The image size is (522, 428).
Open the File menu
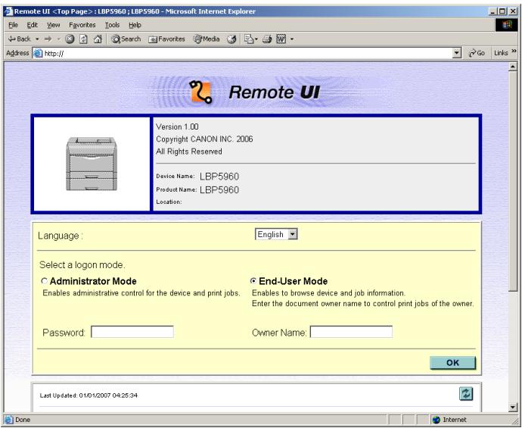13,25
